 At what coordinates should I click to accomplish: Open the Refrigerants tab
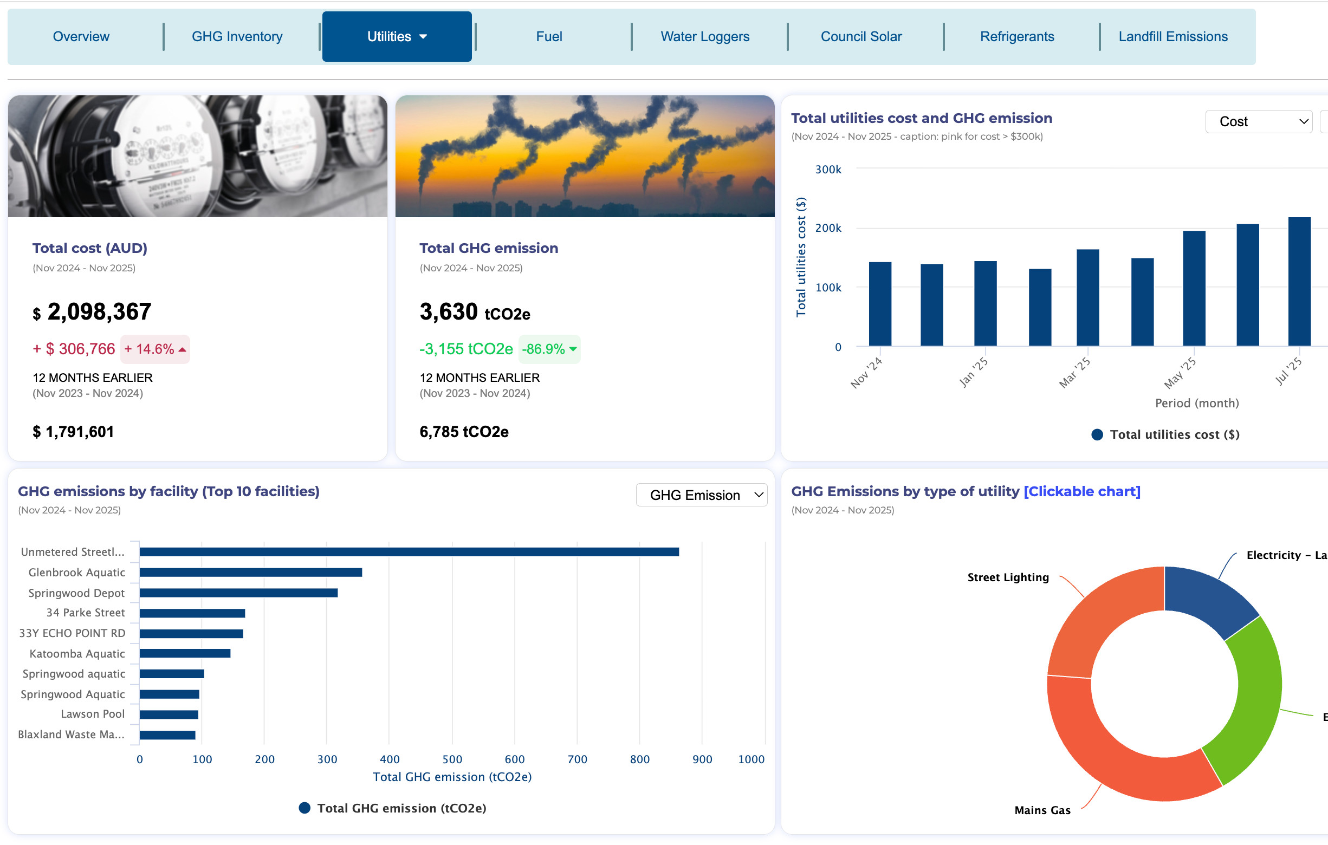pyautogui.click(x=1016, y=36)
